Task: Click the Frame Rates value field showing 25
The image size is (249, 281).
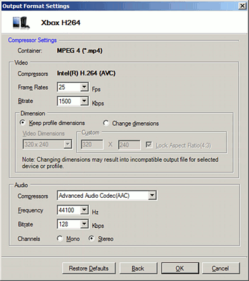Action: (69, 87)
